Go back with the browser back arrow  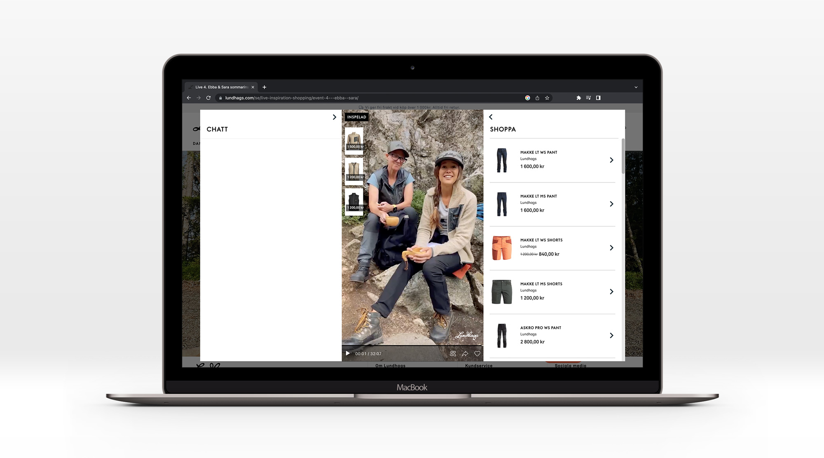pos(189,98)
